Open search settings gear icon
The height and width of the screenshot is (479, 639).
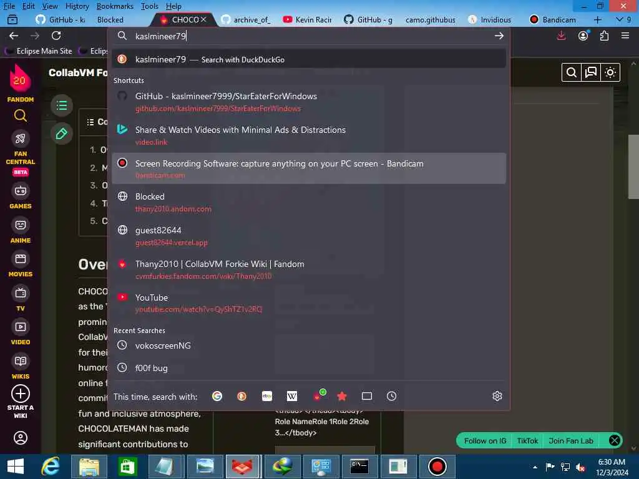pyautogui.click(x=497, y=396)
